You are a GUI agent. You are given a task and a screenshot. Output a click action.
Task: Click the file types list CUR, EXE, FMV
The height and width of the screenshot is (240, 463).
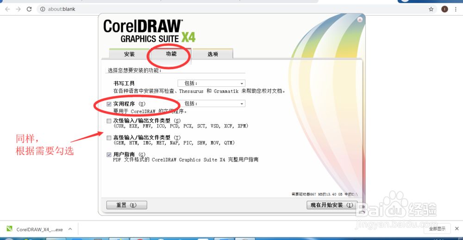181,126
